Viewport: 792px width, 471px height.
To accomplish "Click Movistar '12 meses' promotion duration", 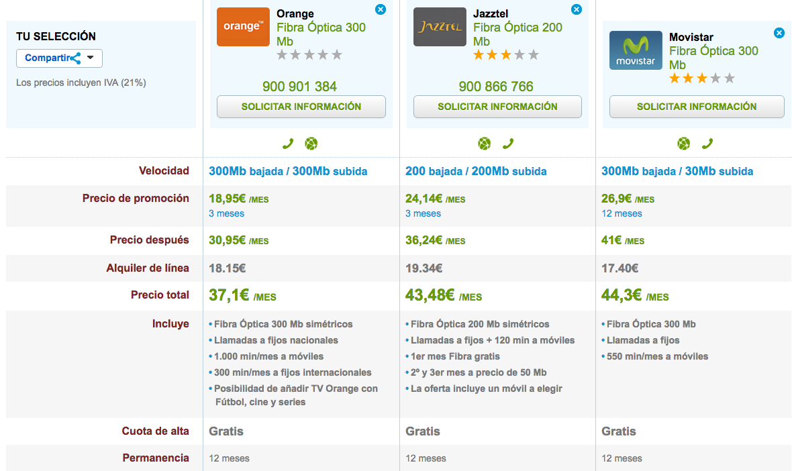I will [622, 213].
